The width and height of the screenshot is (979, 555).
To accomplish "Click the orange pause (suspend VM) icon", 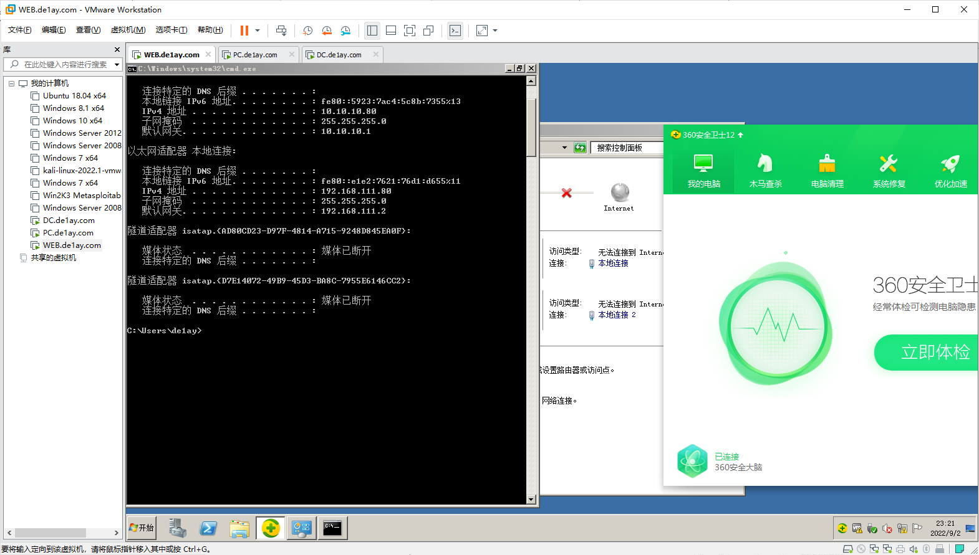I will click(244, 31).
